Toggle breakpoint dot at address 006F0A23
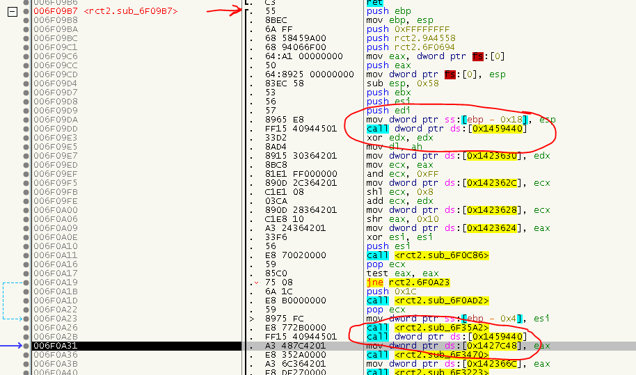Screen dimensions: 636x375 pos(26,319)
